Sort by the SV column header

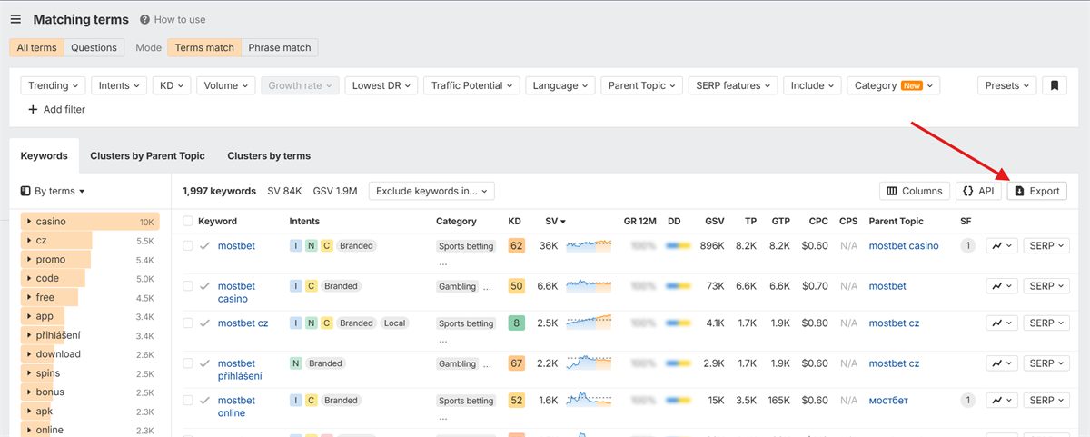click(555, 221)
